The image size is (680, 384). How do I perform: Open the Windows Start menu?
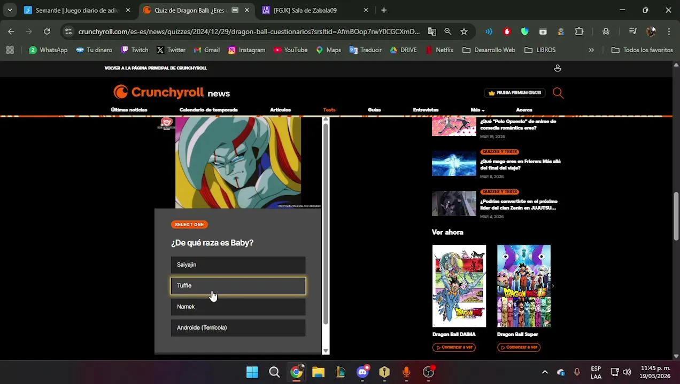pos(252,372)
